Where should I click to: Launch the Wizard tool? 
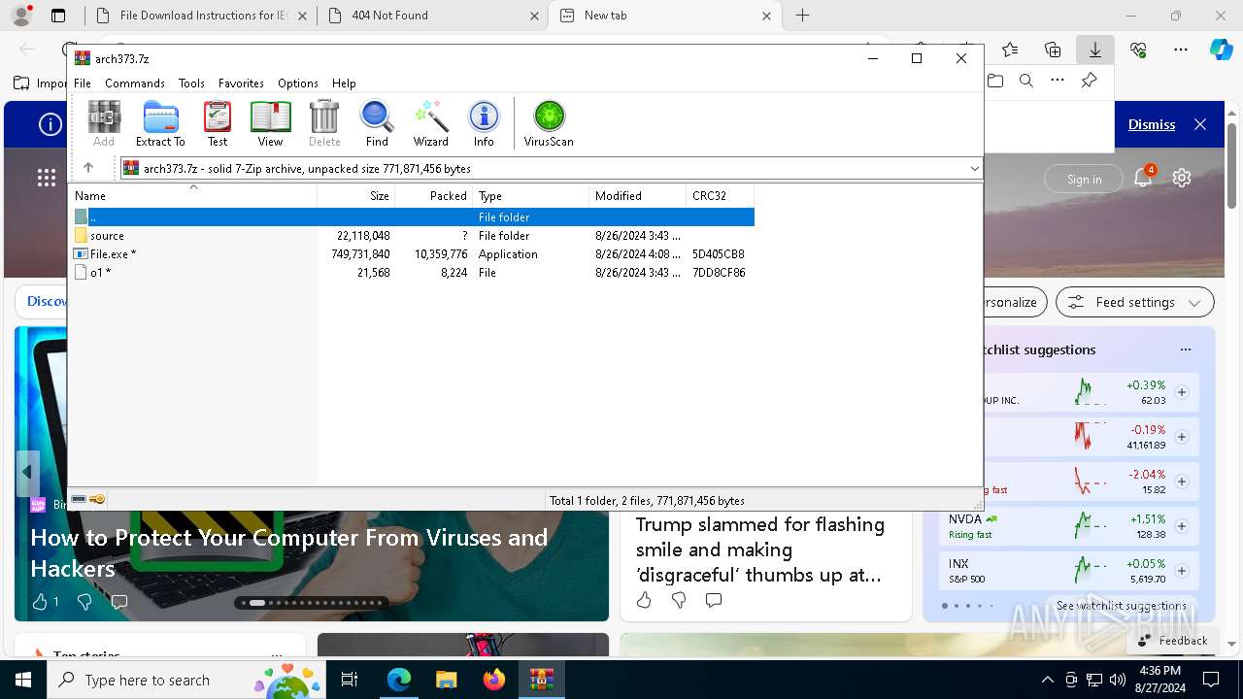[x=430, y=123]
